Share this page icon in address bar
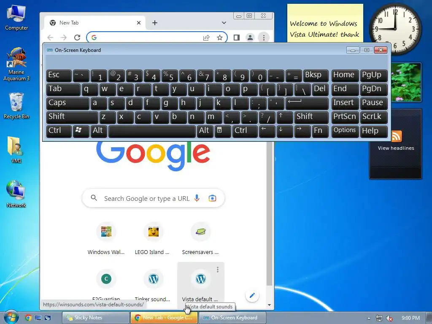 [x=206, y=38]
